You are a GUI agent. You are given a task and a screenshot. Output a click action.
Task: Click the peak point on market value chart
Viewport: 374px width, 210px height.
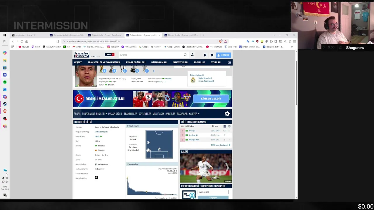127,178
